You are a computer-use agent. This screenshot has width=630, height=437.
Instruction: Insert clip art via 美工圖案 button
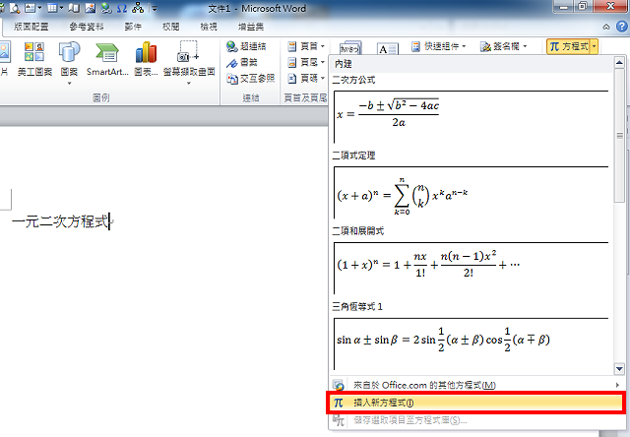click(x=34, y=59)
